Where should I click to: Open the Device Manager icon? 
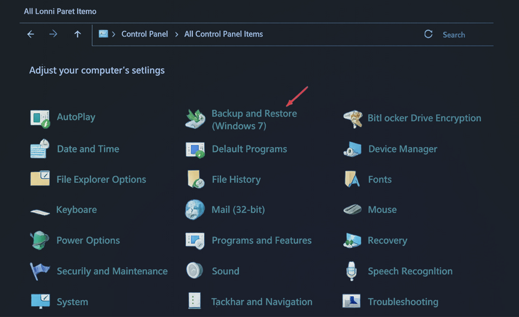coord(353,149)
